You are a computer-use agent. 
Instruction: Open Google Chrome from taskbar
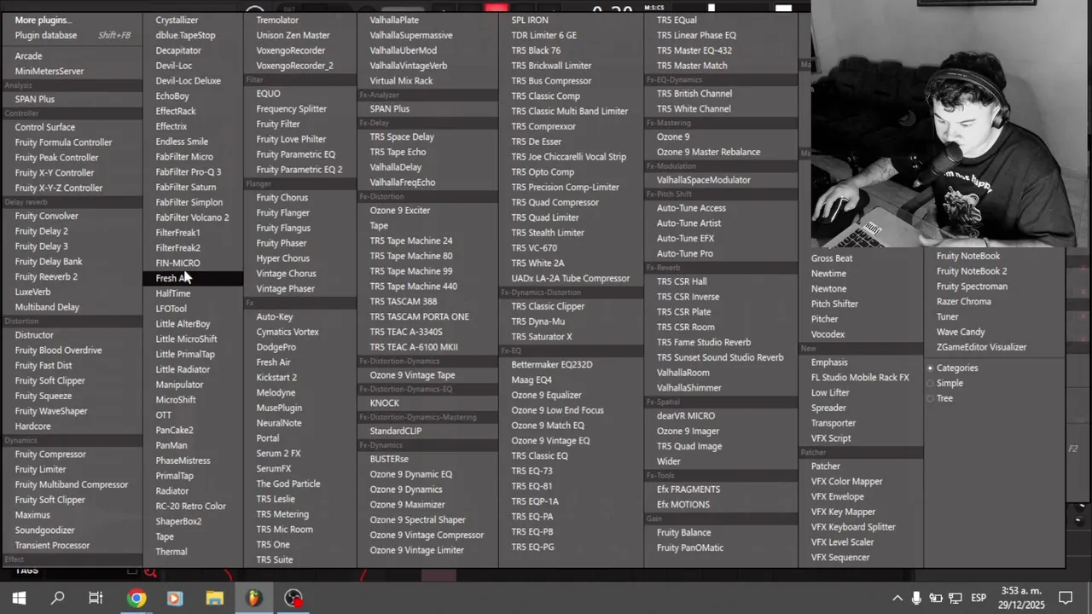[136, 598]
